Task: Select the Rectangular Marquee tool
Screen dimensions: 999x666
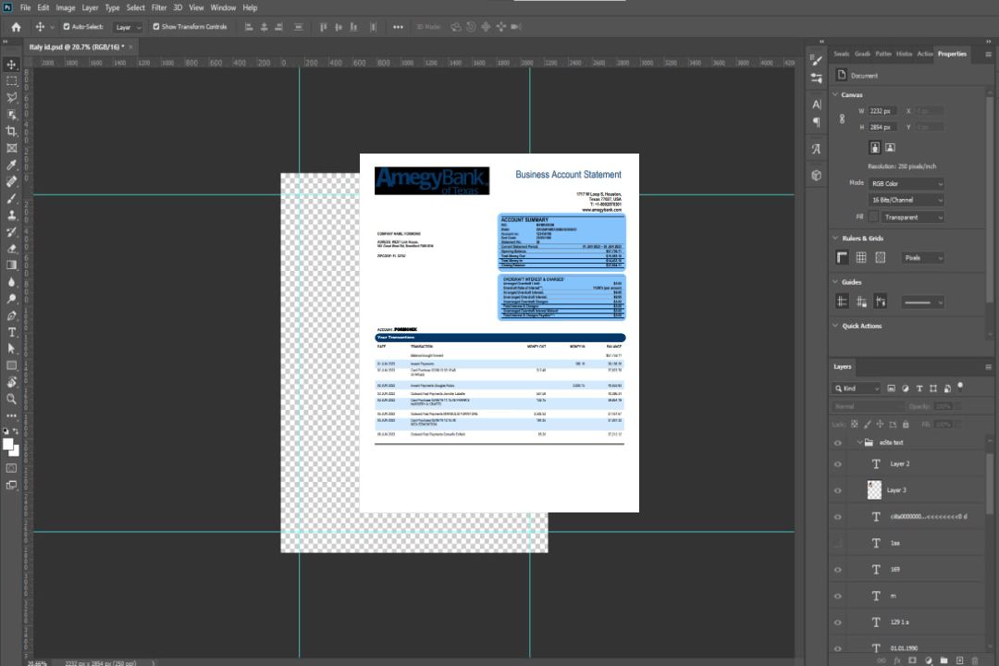Action: tap(11, 81)
